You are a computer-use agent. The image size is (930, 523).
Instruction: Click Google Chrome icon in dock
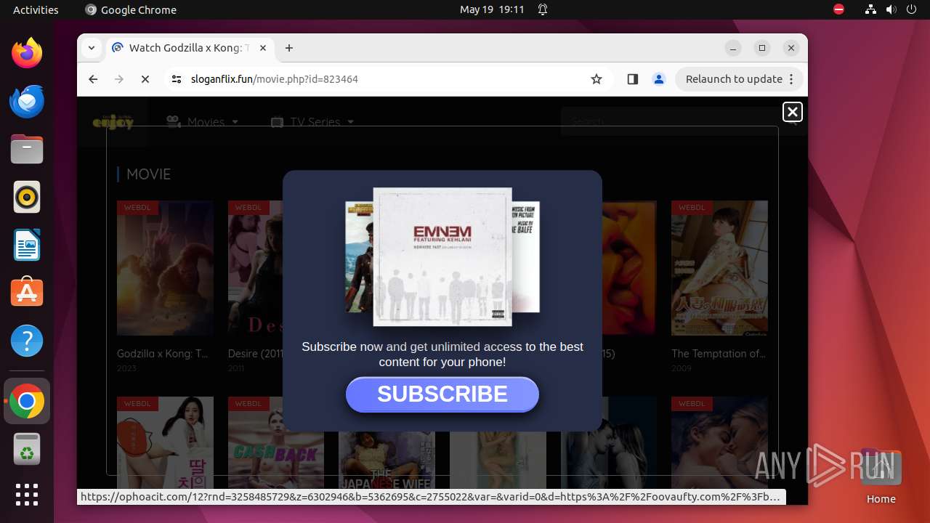[x=27, y=401]
